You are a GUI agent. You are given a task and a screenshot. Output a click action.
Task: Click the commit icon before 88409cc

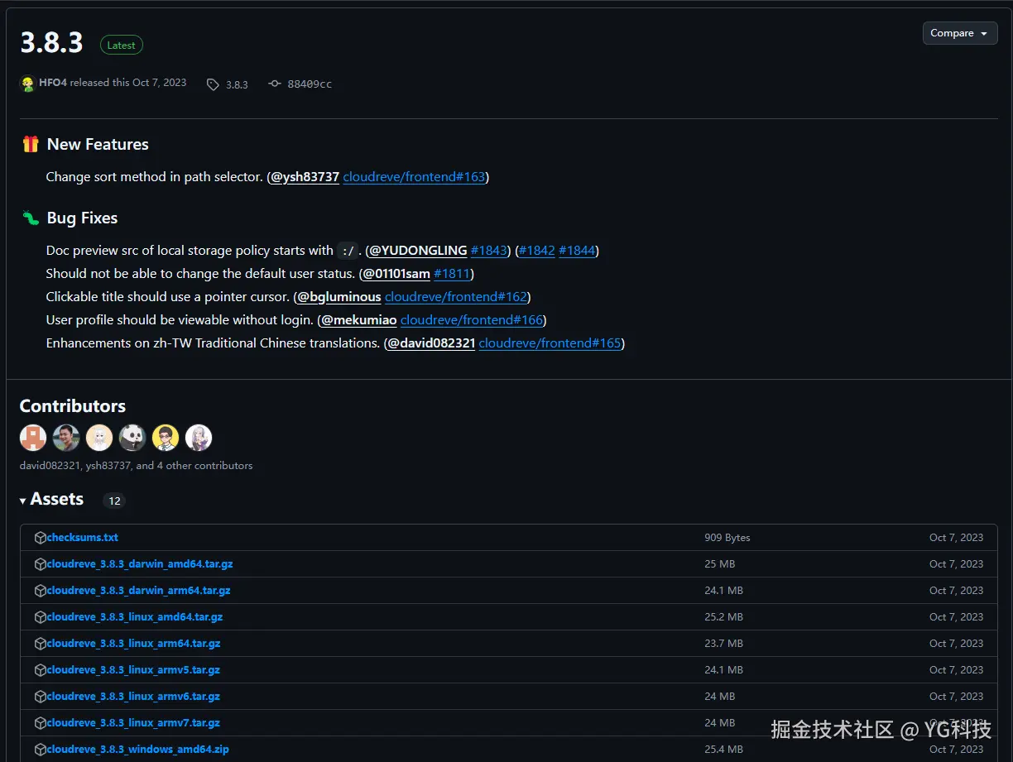[x=275, y=84]
